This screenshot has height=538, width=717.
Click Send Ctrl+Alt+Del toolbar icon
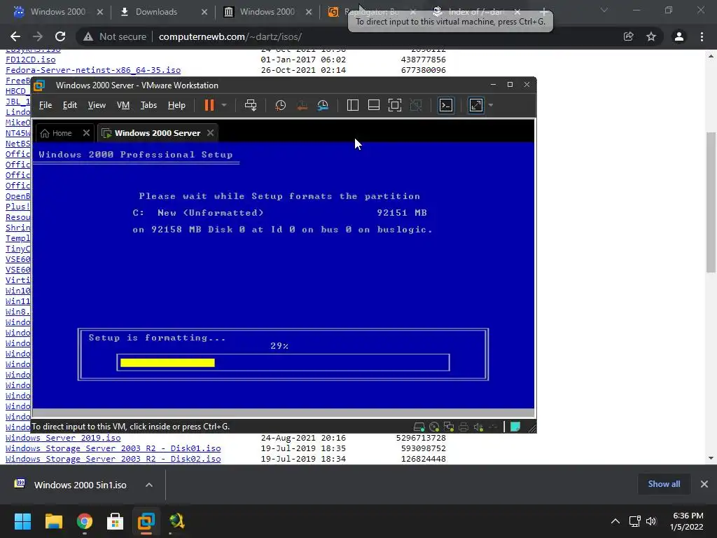(251, 105)
